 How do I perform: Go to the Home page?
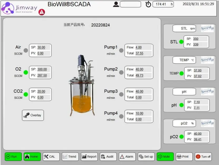(x=32, y=157)
